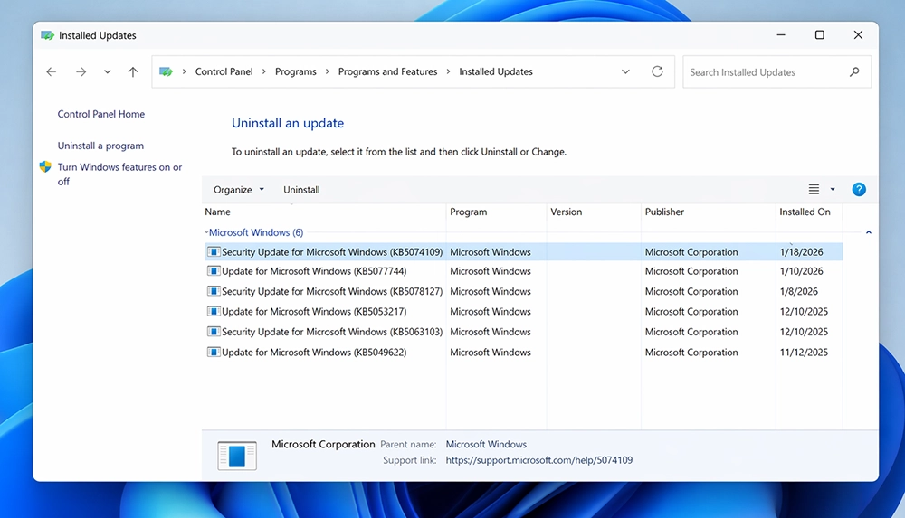Open Programs and Features breadcrumb
The image size is (905, 518).
pyautogui.click(x=388, y=71)
